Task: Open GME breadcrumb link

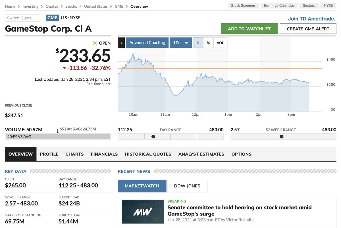Action: coord(119,6)
